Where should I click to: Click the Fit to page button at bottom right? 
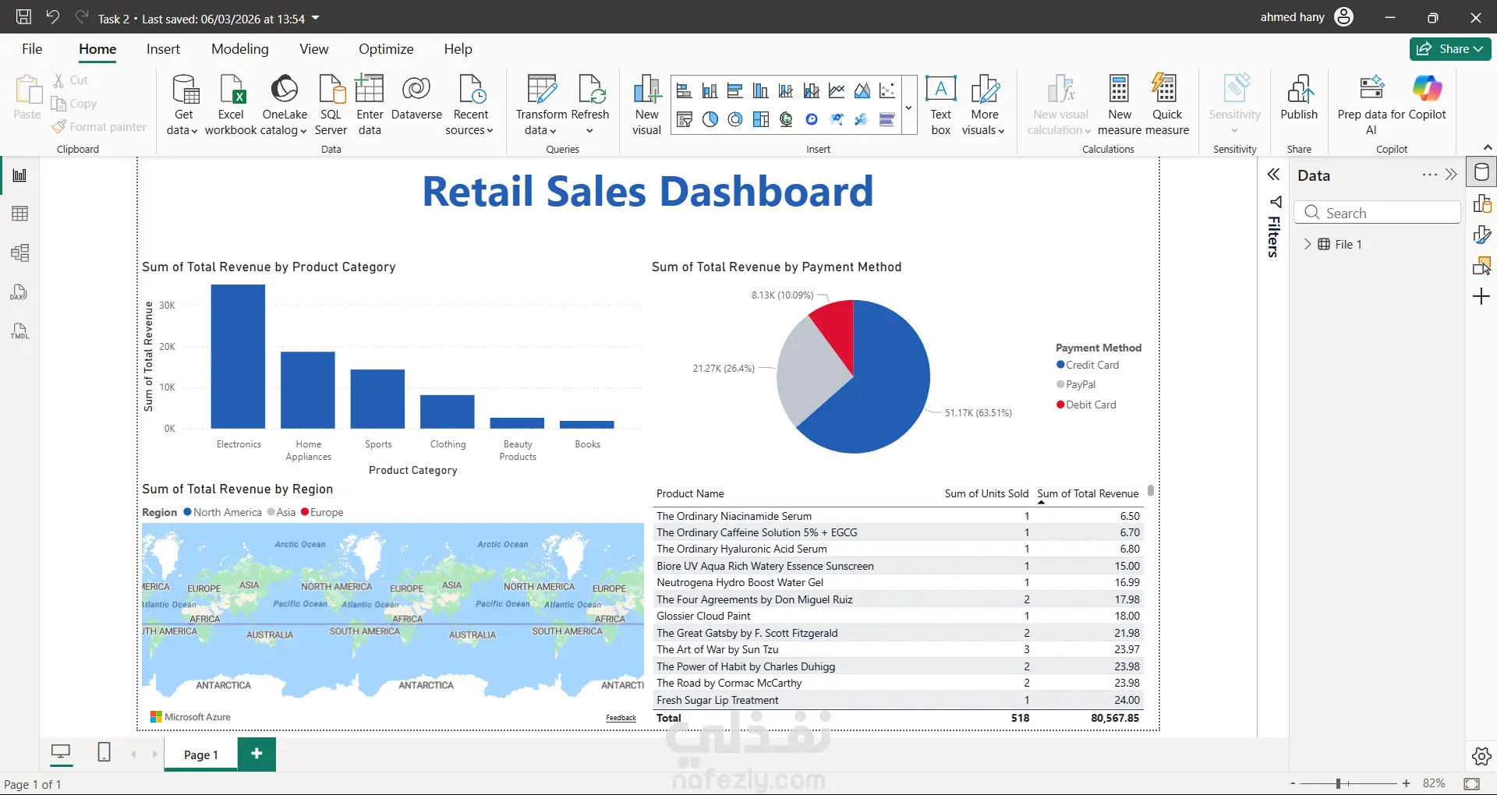[1471, 783]
